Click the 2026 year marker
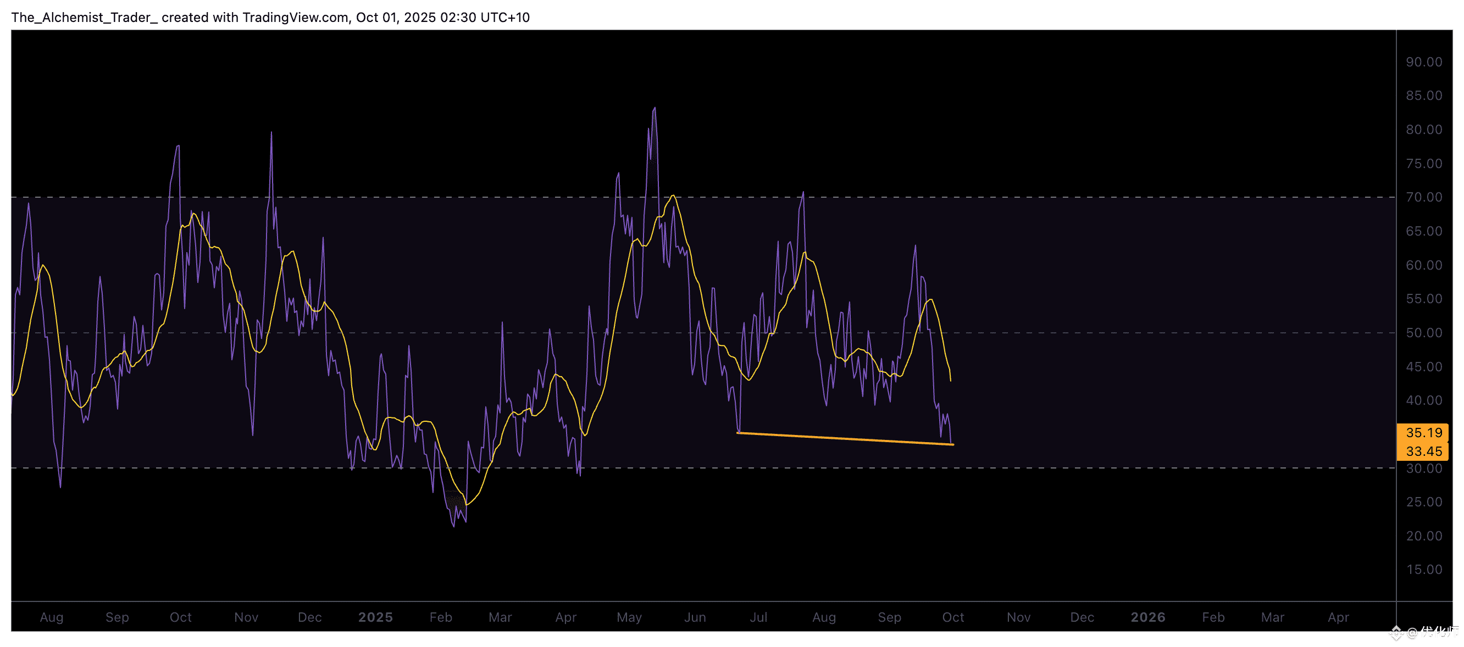 coord(1147,617)
